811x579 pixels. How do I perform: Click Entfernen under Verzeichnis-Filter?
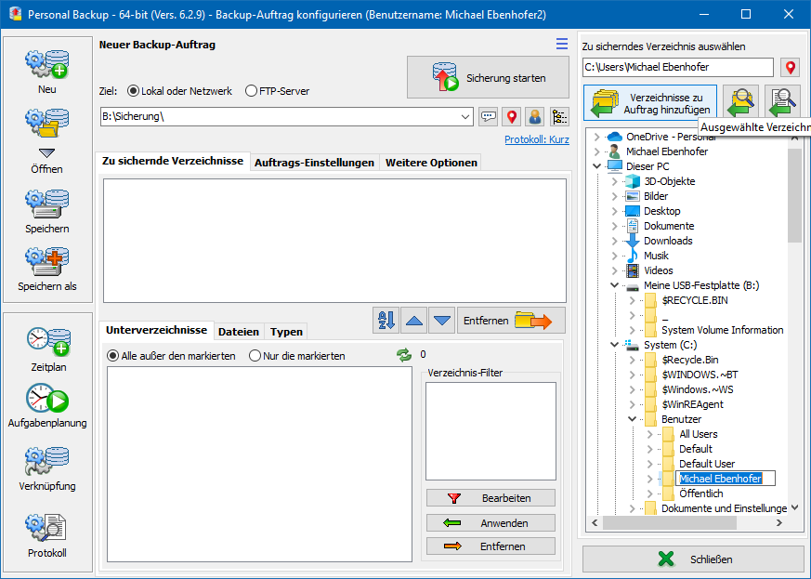[491, 546]
